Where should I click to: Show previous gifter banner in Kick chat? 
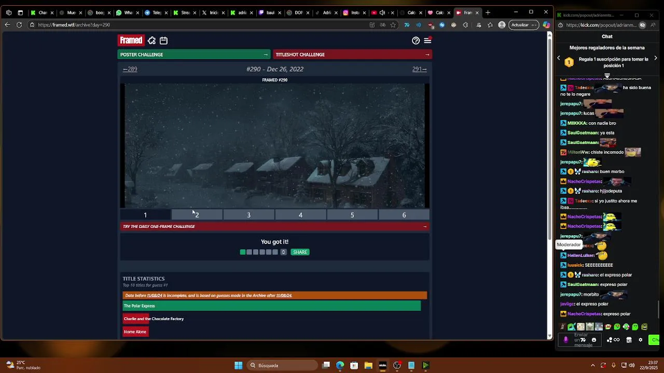click(x=559, y=59)
